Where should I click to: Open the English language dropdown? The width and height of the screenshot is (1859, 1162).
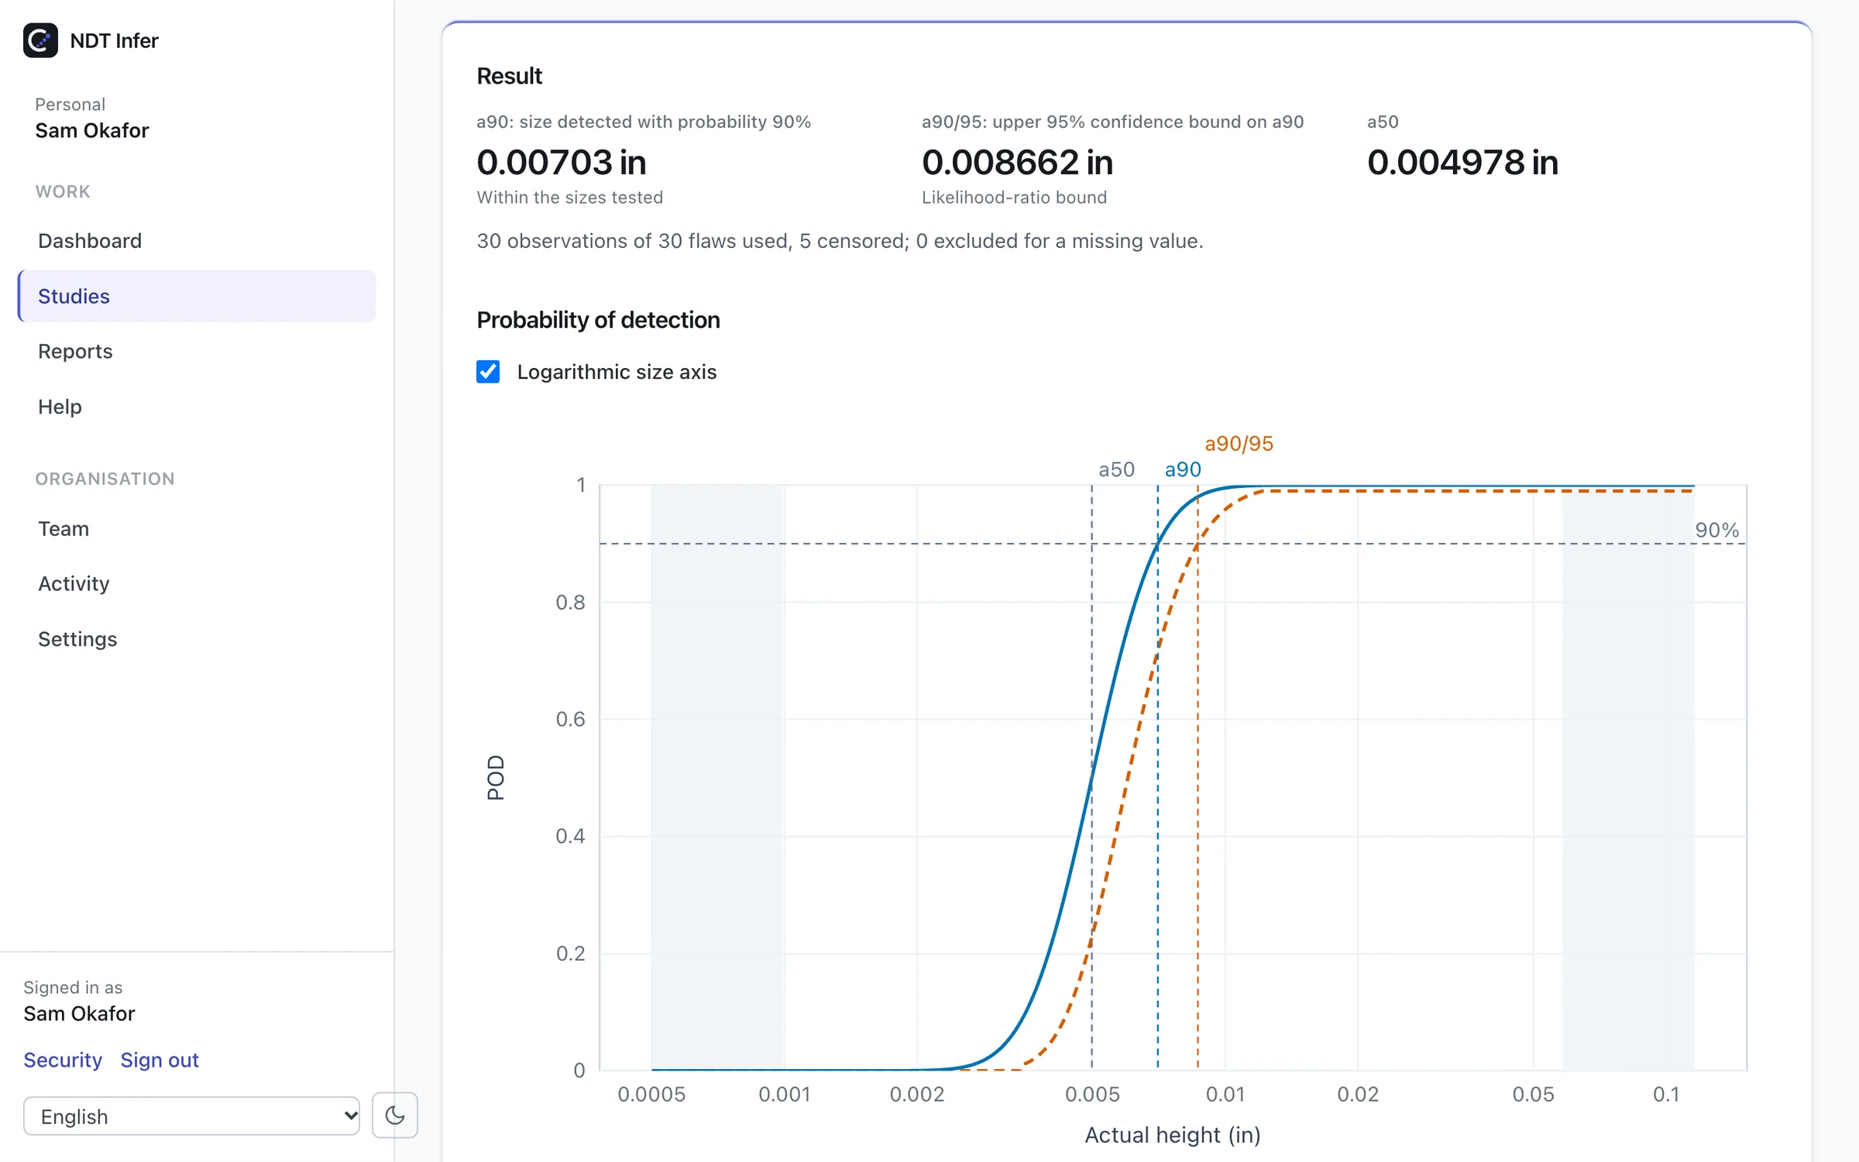(191, 1116)
